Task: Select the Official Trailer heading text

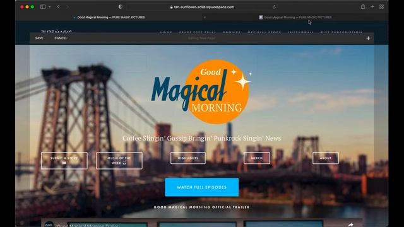Action: click(201, 207)
